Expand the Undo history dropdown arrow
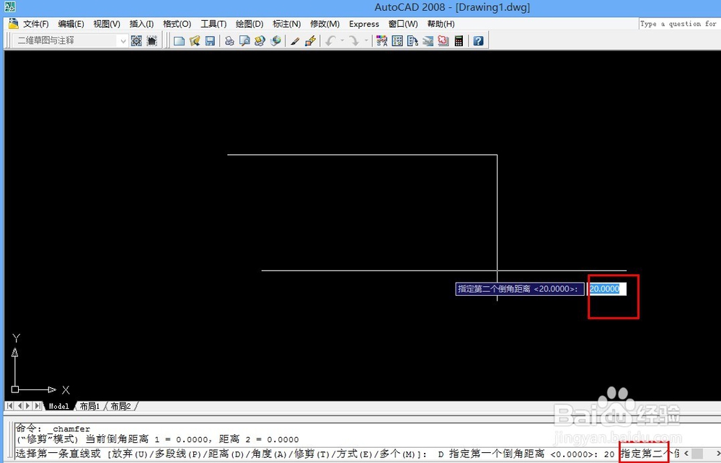Viewport: 721px width, 463px height. coord(342,41)
